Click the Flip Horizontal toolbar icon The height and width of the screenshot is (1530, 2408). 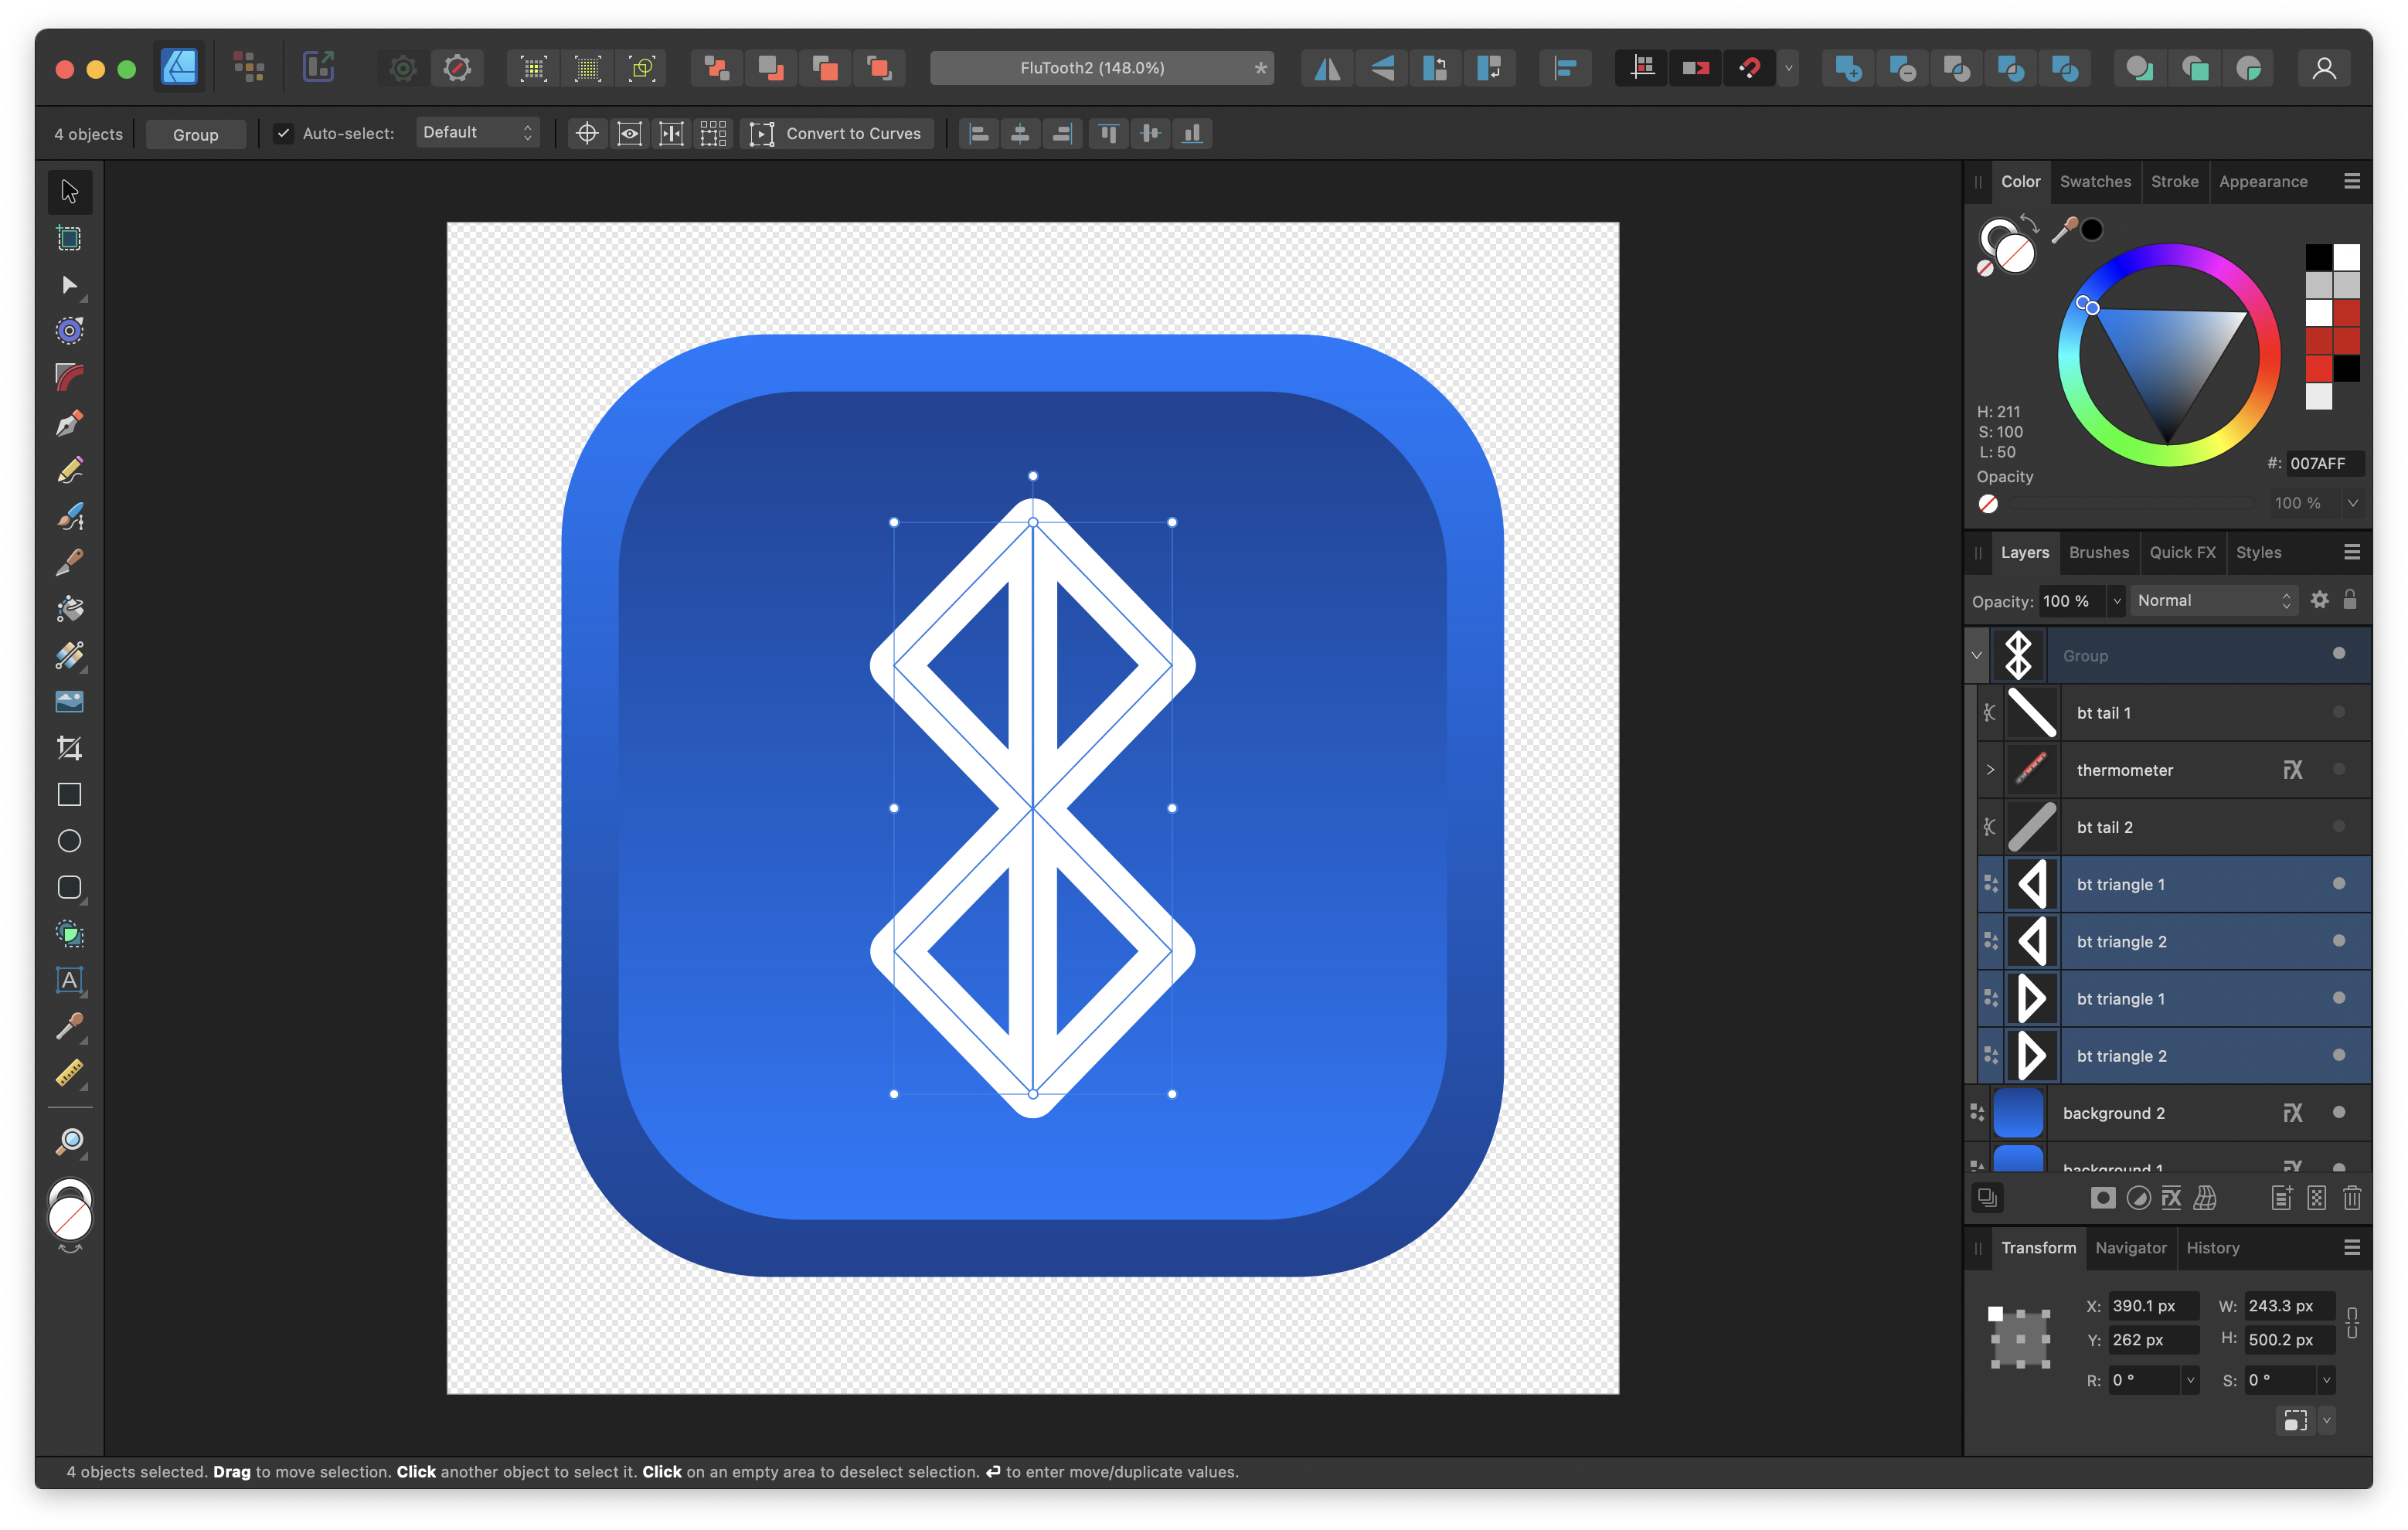point(1327,68)
